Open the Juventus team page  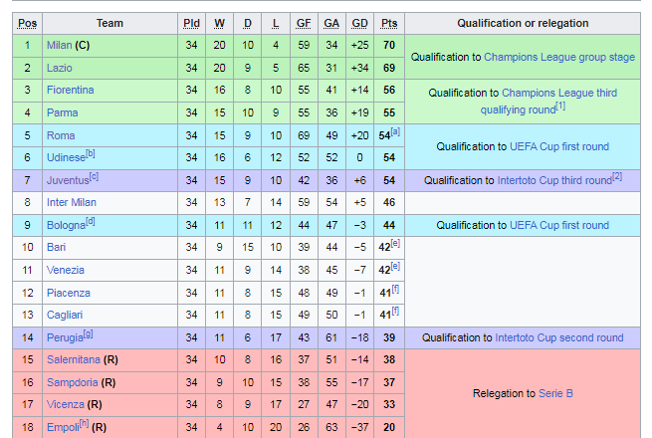pos(68,180)
